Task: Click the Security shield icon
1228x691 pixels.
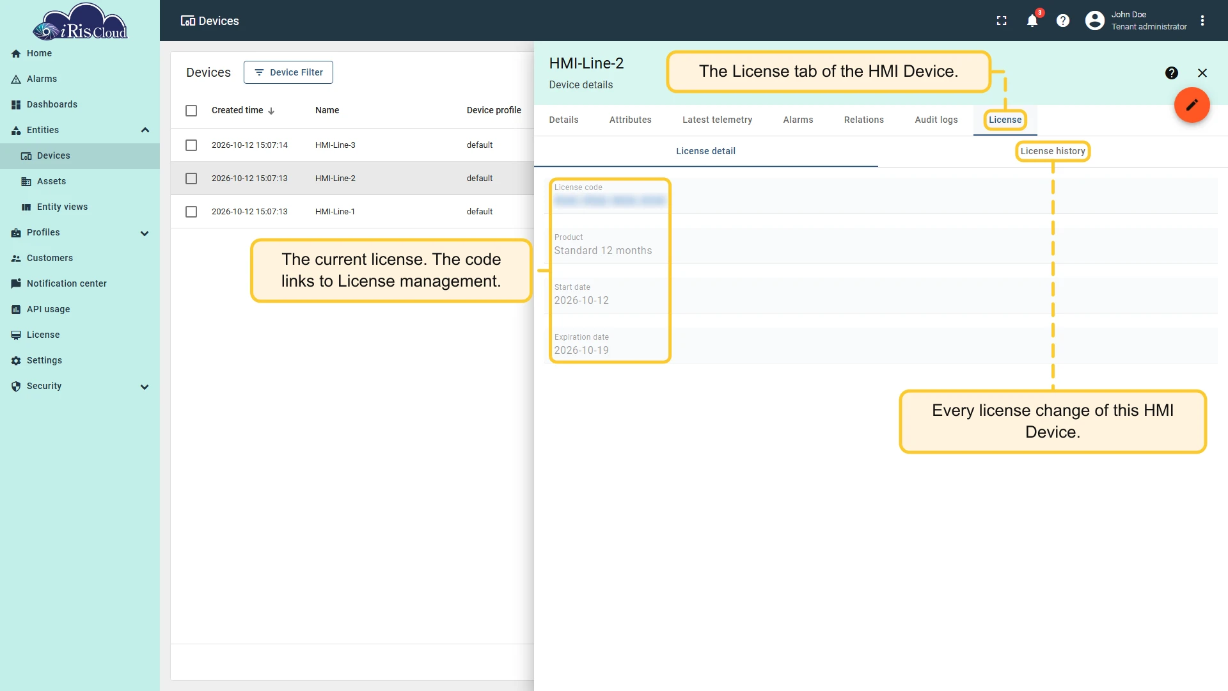Action: click(16, 386)
